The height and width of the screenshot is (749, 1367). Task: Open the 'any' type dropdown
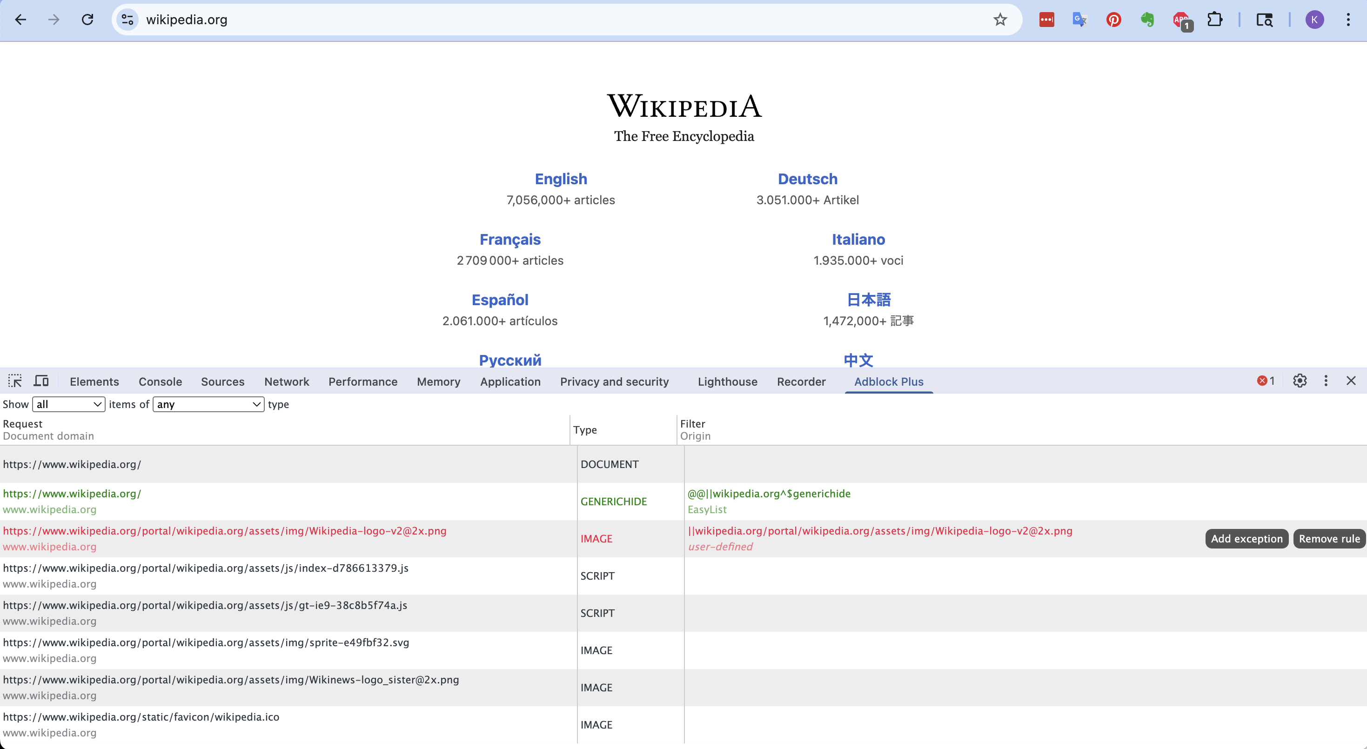208,404
